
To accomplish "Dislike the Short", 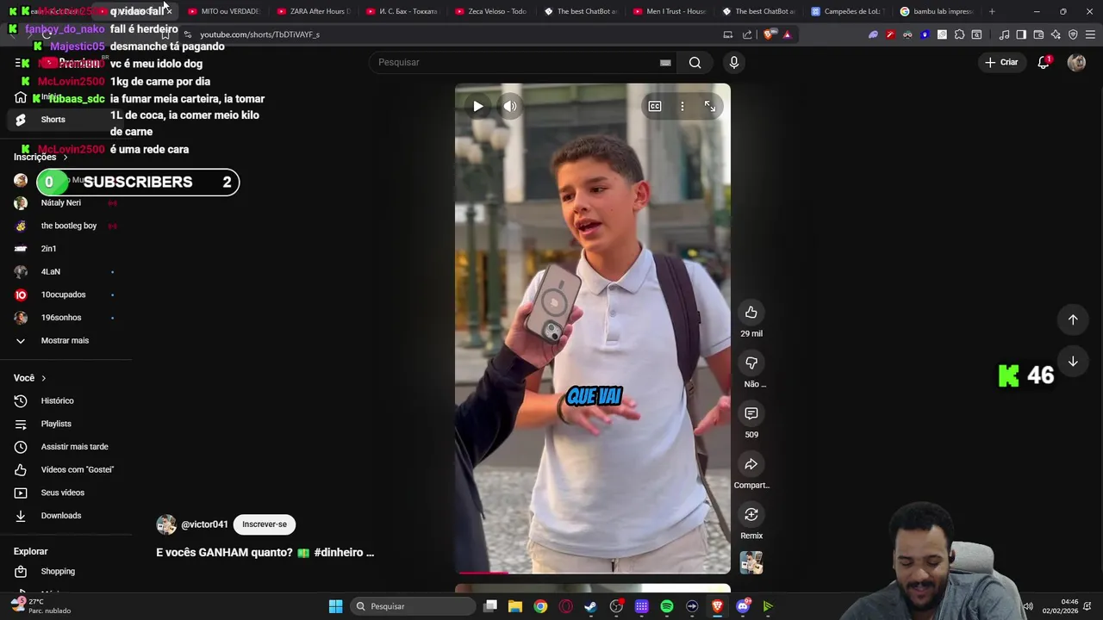I will [751, 363].
